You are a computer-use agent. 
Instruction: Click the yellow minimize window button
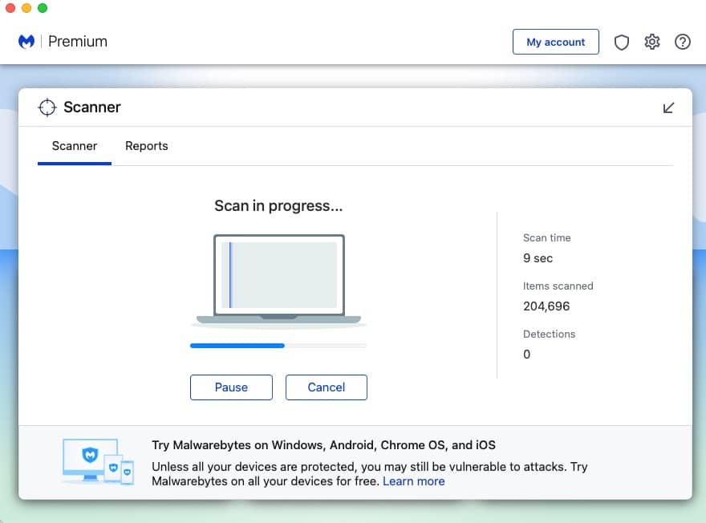(26, 8)
